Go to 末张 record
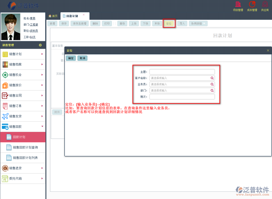This screenshot has width=272, height=199. tap(157, 24)
